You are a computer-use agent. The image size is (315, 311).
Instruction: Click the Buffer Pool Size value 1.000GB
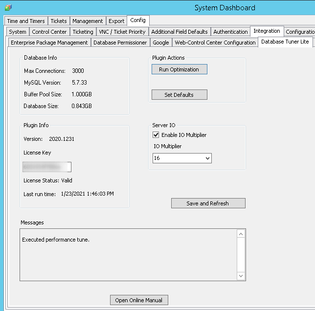pos(82,94)
